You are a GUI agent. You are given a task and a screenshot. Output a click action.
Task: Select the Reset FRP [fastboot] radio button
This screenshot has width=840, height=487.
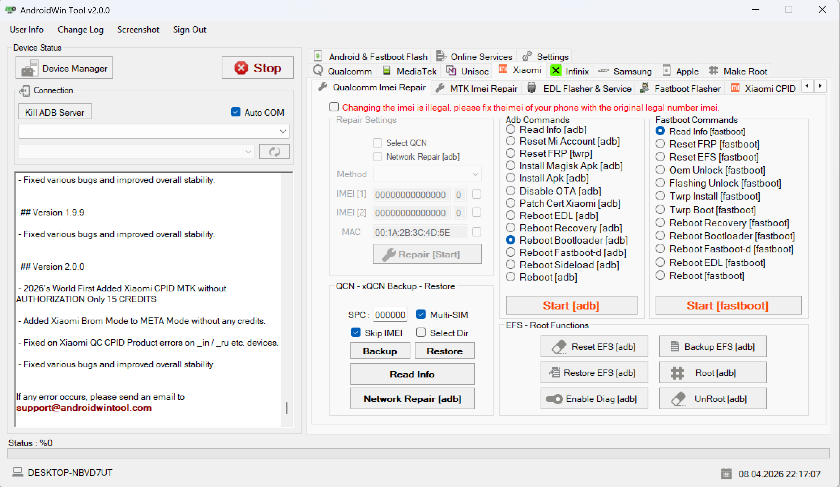pos(660,144)
